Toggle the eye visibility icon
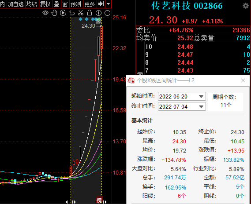The width and height of the screenshot is (251, 204). 45,13
